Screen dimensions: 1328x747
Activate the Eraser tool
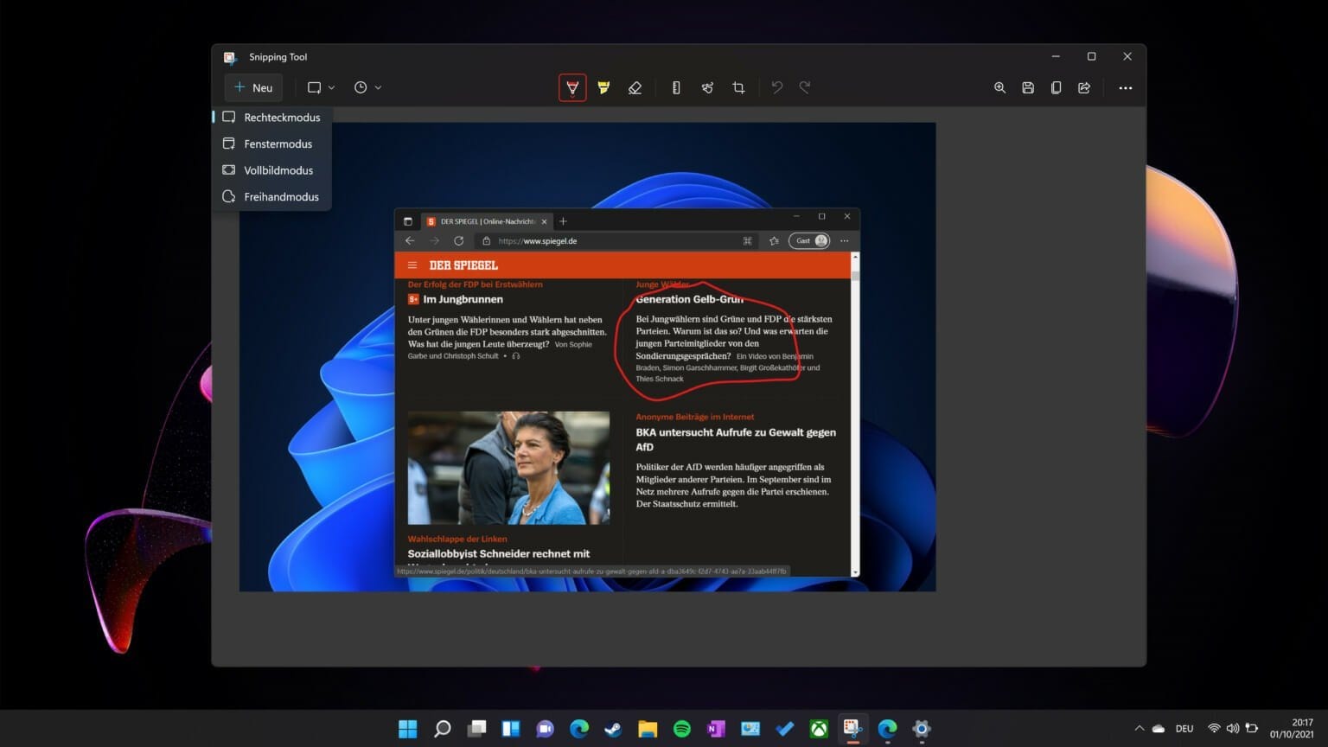(x=635, y=87)
